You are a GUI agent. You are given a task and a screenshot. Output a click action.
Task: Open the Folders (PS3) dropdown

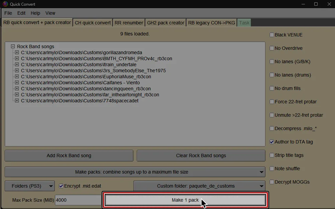tap(29, 186)
